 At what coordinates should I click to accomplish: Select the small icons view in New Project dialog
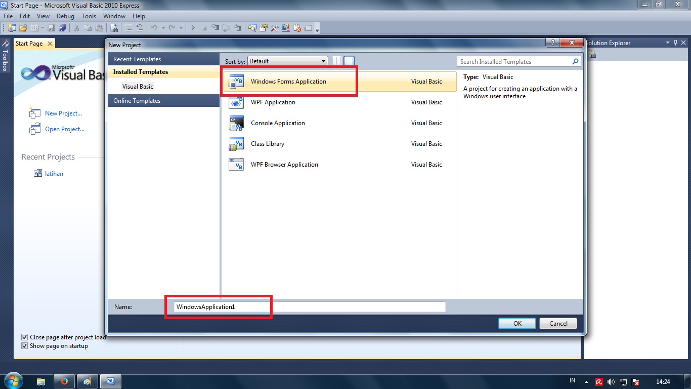(x=337, y=60)
